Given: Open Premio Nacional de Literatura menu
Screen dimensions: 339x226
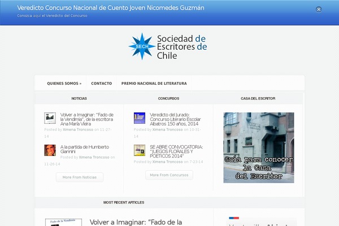Looking at the screenshot, I should coord(154,83).
